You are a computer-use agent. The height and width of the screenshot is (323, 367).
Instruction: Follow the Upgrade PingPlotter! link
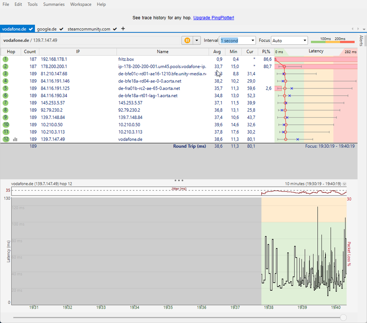214,18
